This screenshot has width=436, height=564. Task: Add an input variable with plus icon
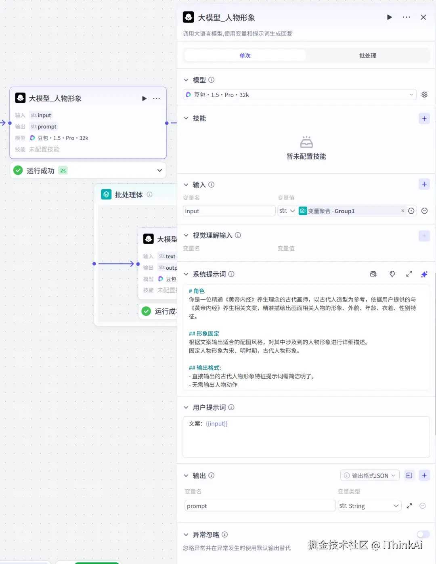(424, 184)
